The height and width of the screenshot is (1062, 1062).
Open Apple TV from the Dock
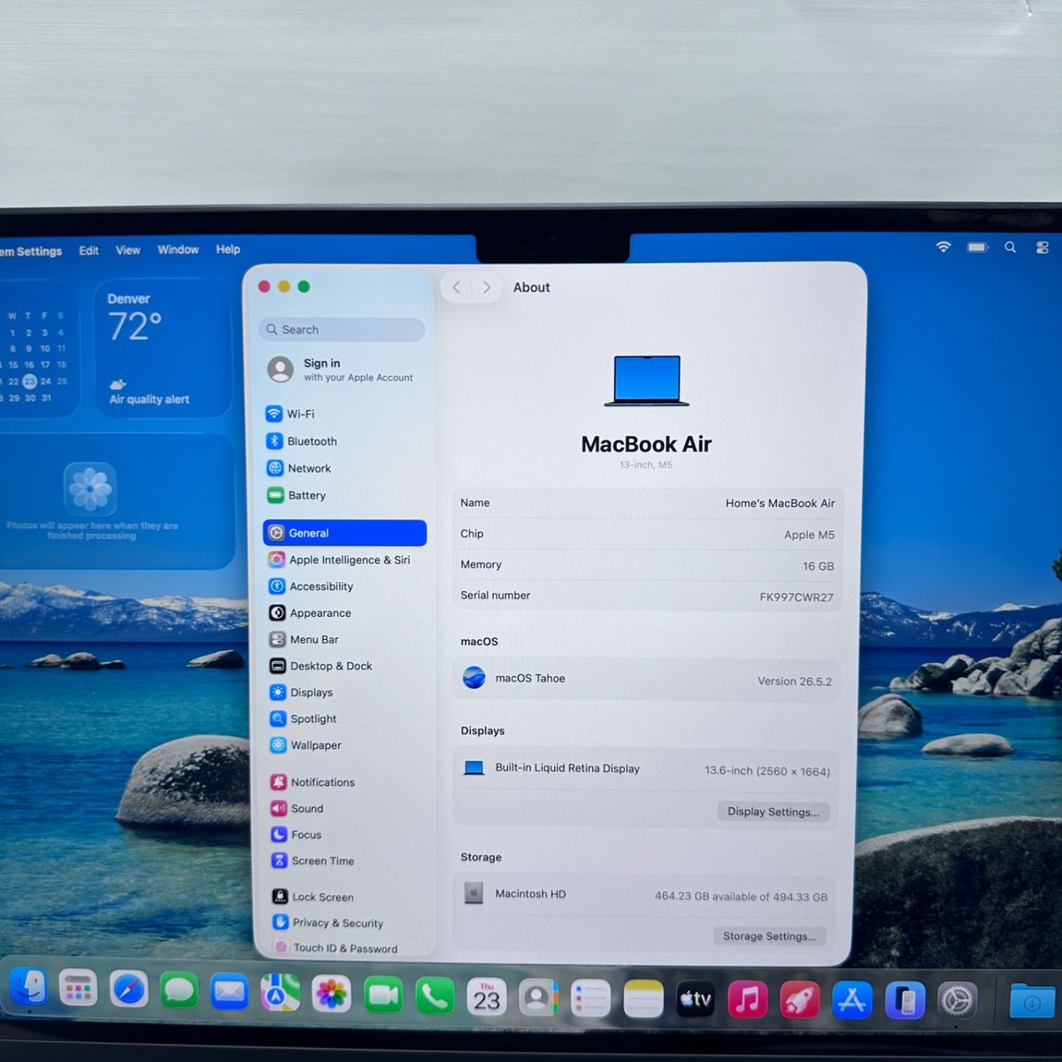click(x=696, y=1000)
